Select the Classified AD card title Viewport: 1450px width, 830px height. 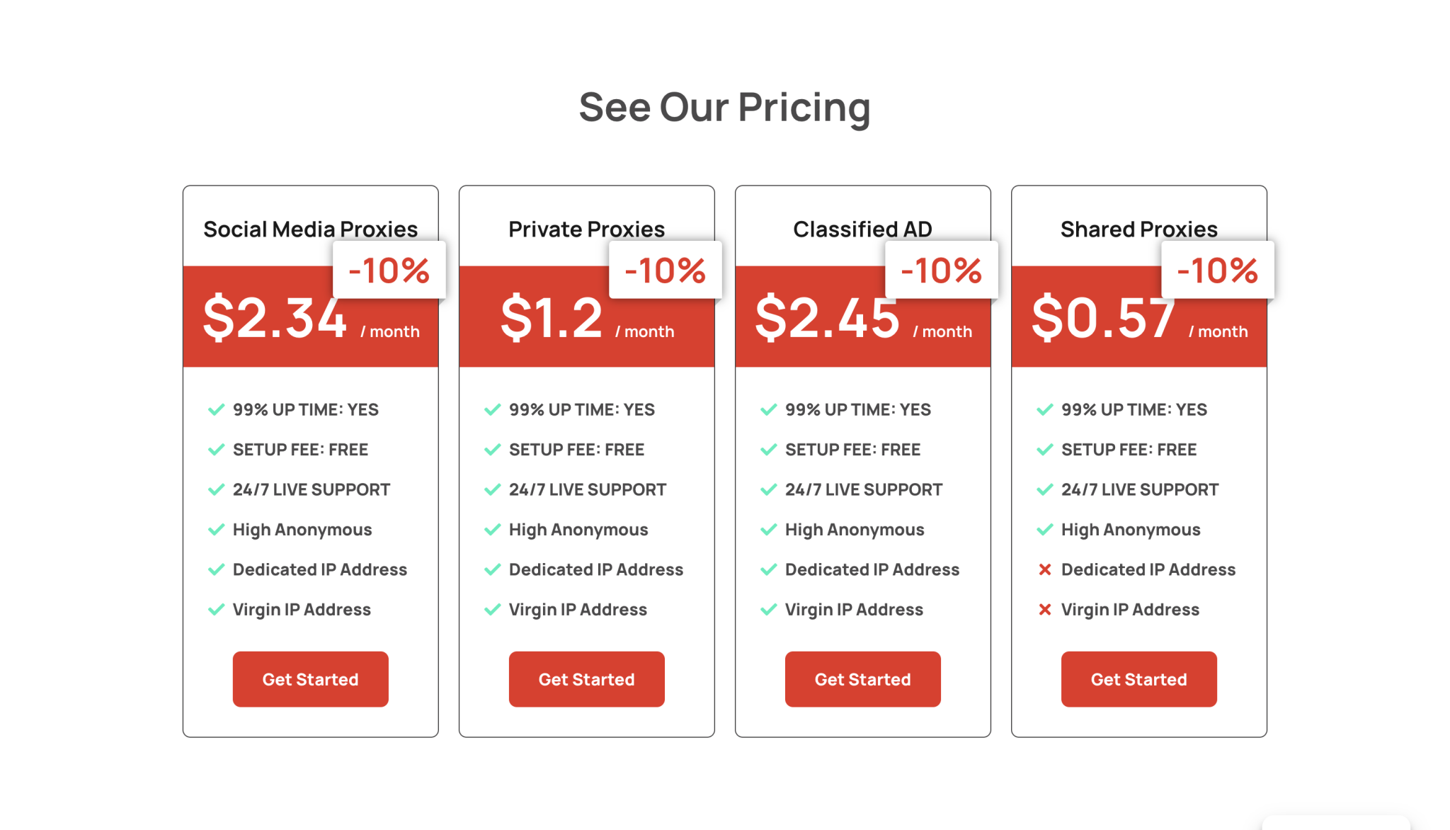point(862,229)
